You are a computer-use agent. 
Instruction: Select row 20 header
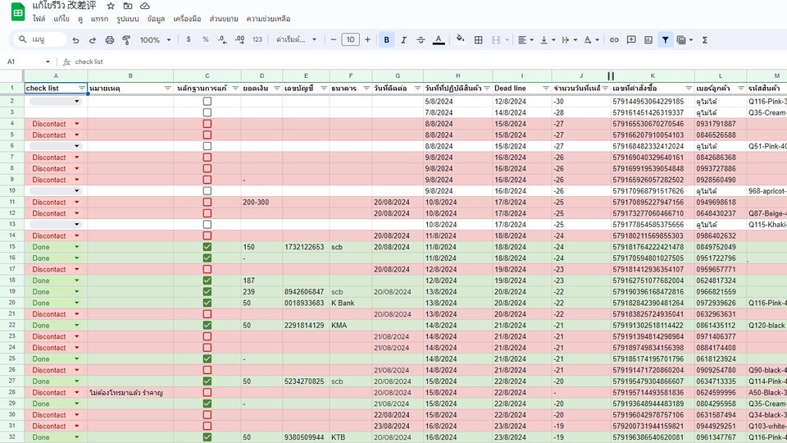11,303
